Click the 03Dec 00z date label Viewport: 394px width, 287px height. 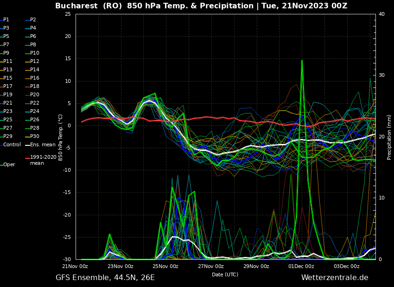point(346,266)
